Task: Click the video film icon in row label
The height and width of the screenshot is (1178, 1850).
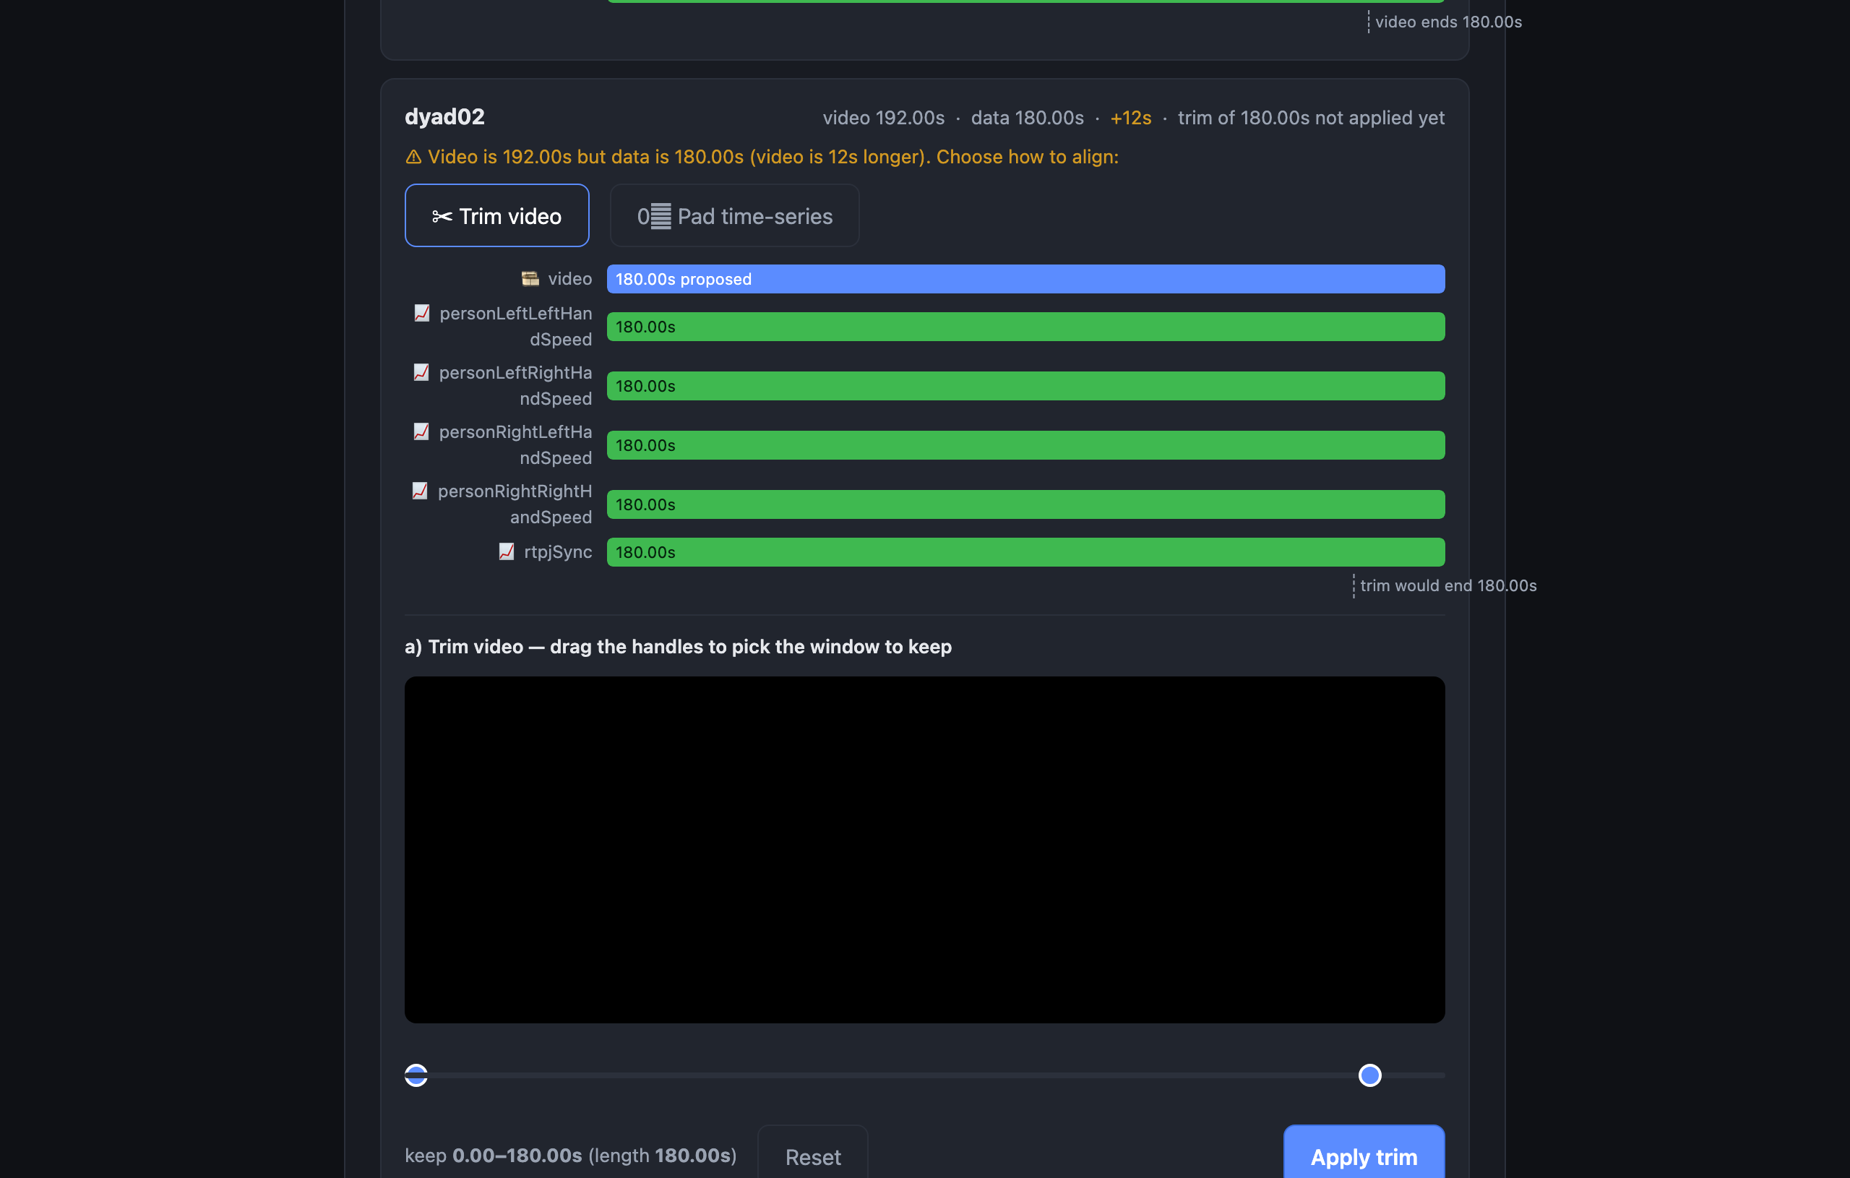Action: tap(530, 278)
